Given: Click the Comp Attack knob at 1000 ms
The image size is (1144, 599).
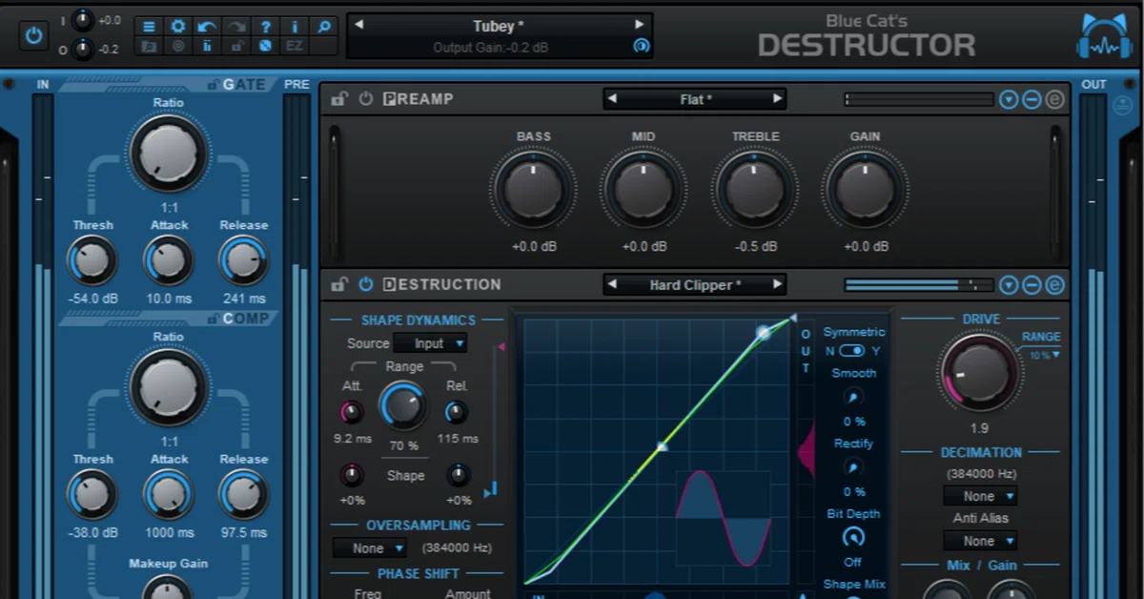Looking at the screenshot, I should pyautogui.click(x=169, y=494).
